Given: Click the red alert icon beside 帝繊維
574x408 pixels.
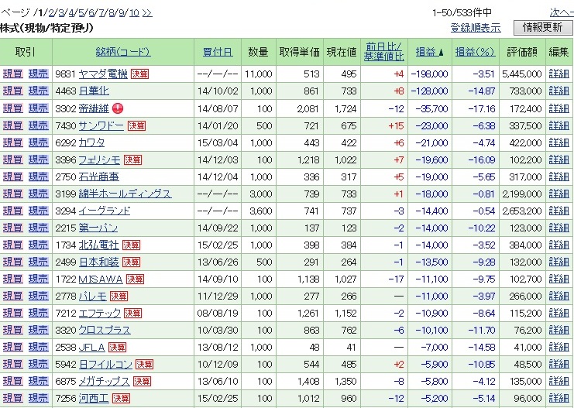Looking at the screenshot, I should point(118,108).
